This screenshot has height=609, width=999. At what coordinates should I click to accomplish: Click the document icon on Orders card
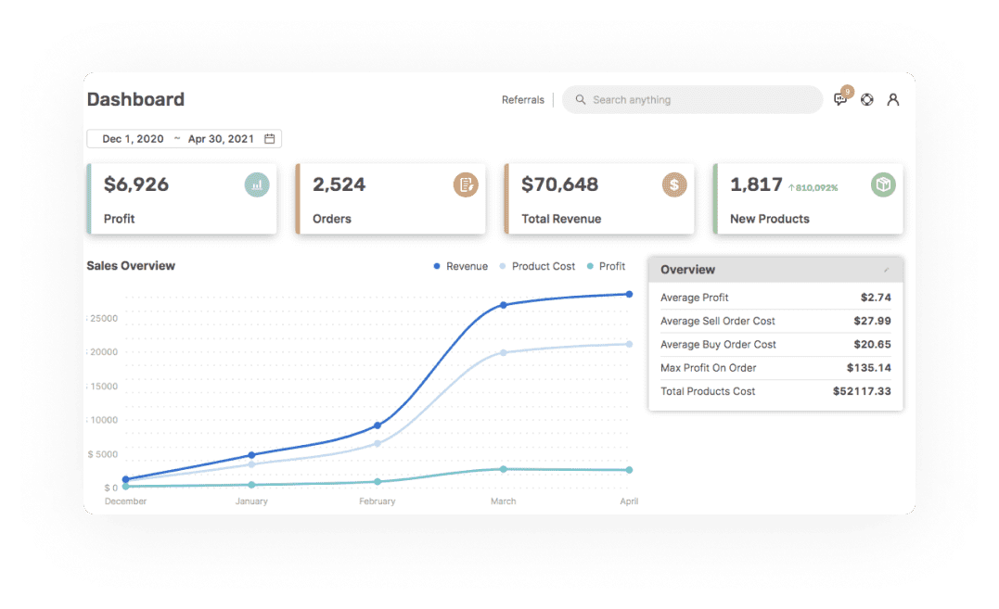(466, 185)
